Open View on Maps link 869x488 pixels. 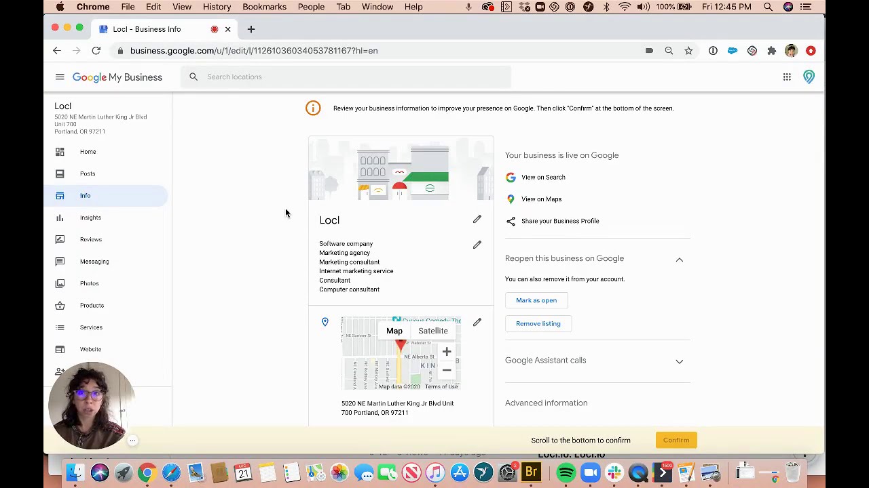(x=541, y=199)
